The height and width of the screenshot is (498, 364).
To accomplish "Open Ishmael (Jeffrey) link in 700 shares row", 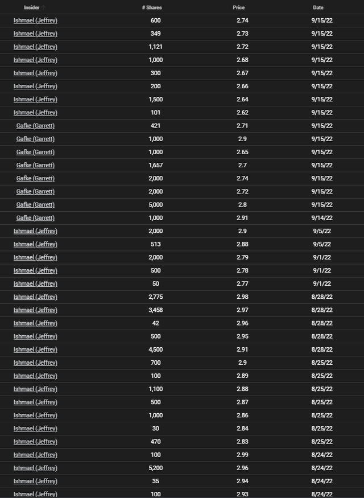I will point(35,363).
